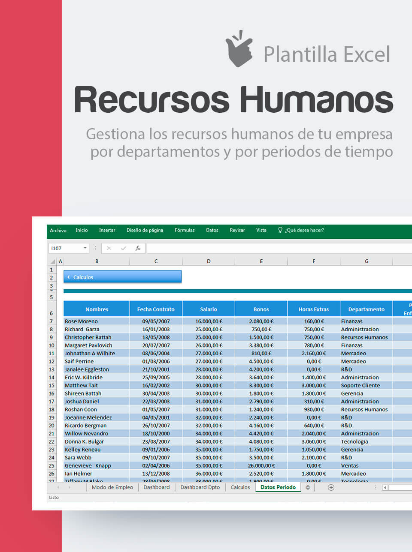Open the Dashboard sheet tab
The width and height of the screenshot is (412, 552).
tap(157, 487)
